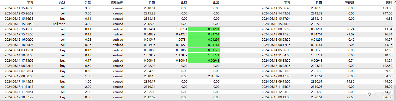Image resolution: width=396 pixels, height=101 pixels.
Task: Click close time 2024.06.17 16:22:26
Action: click(276, 66)
